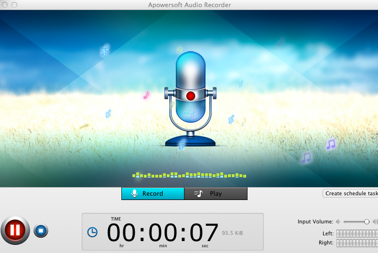378x253 pixels.
Task: Click the Left channel level meter
Action: point(356,233)
